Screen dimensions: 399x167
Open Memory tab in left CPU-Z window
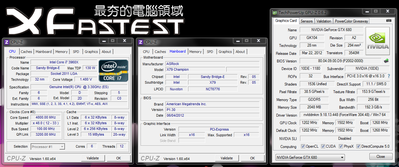coord(61,52)
